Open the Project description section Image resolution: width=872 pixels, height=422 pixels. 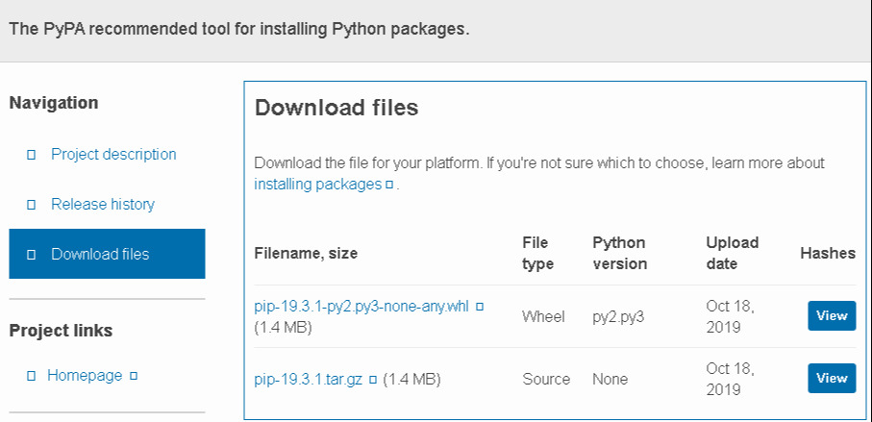point(113,154)
